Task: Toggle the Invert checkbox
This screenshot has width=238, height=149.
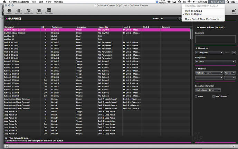Action: 196,96
